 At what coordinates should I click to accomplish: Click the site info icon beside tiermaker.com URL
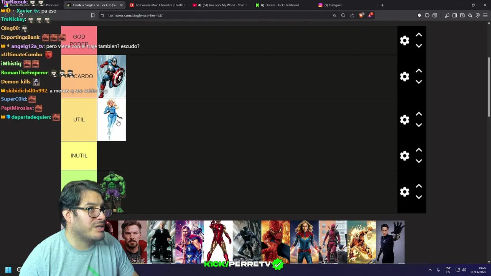(102, 15)
